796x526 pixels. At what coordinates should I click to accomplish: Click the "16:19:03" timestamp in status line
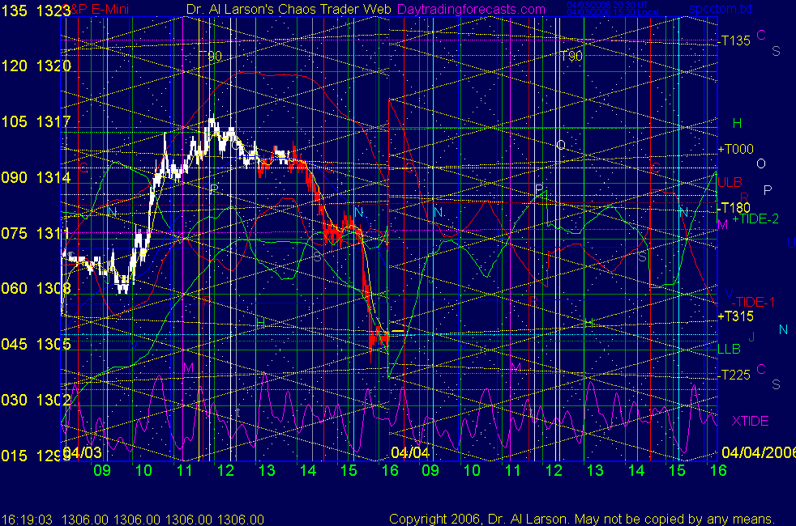[x=27, y=520]
